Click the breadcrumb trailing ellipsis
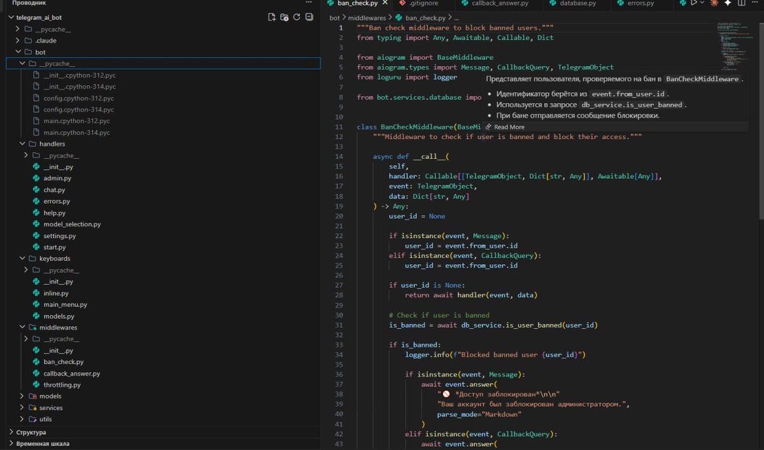Screen dimensions: 764x450 pyautogui.click(x=456, y=18)
